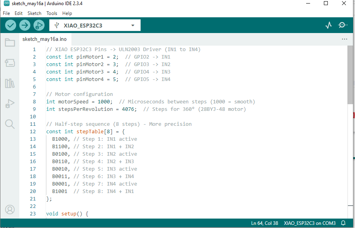
Task: Click the stepsPerRevolution variable name
Action: 85,109
